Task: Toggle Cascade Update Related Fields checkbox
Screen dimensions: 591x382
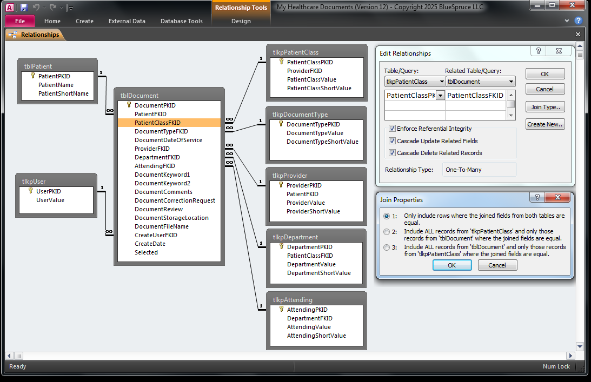Action: pyautogui.click(x=392, y=141)
